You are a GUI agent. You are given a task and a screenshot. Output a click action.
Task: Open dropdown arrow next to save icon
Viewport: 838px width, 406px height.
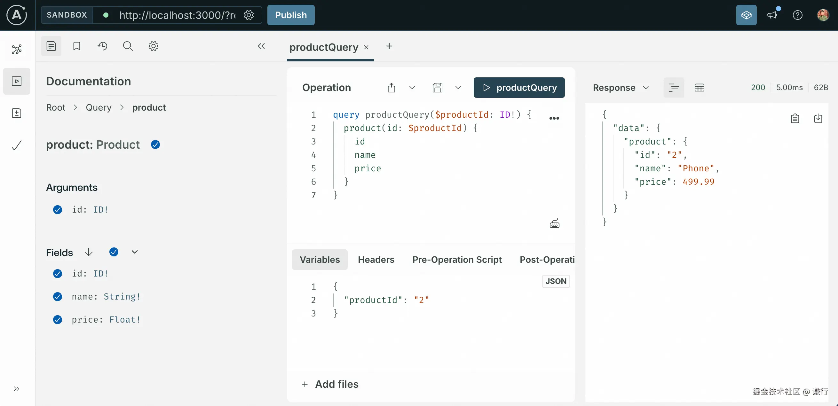tap(458, 88)
